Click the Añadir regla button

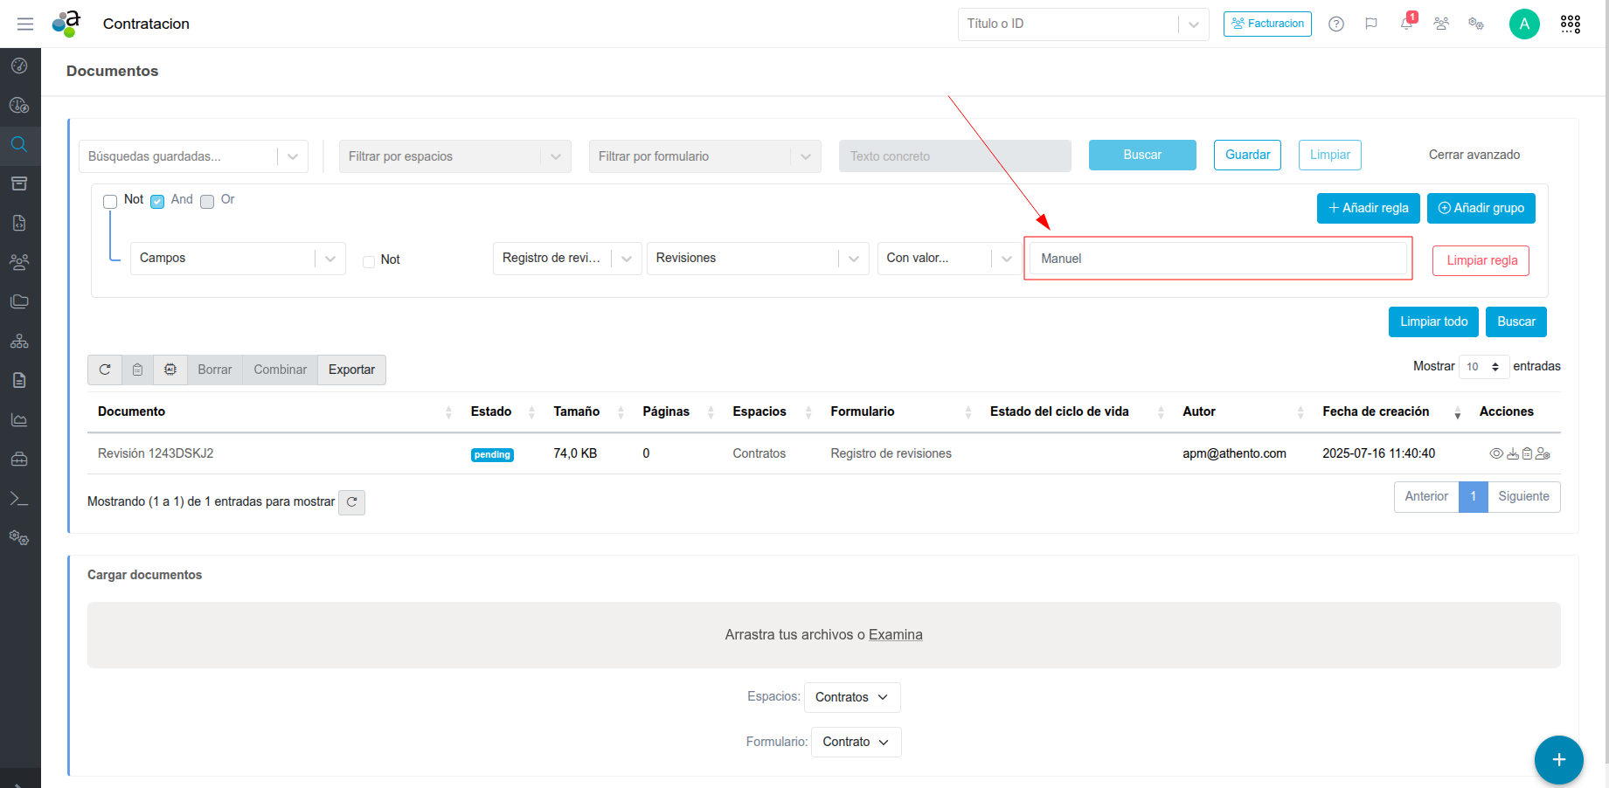[x=1368, y=208]
